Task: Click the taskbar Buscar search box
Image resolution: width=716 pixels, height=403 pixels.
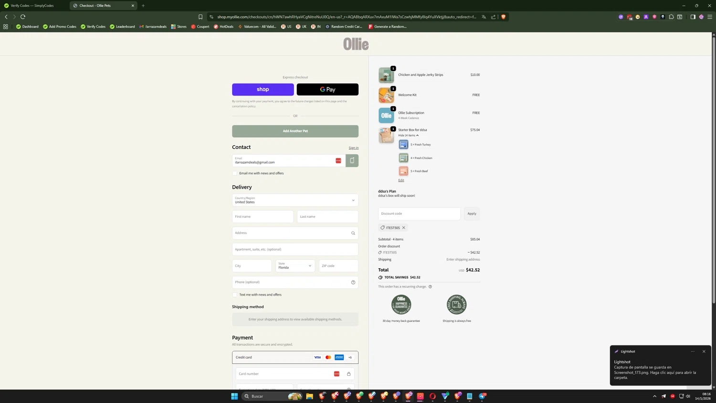Action: (x=272, y=396)
